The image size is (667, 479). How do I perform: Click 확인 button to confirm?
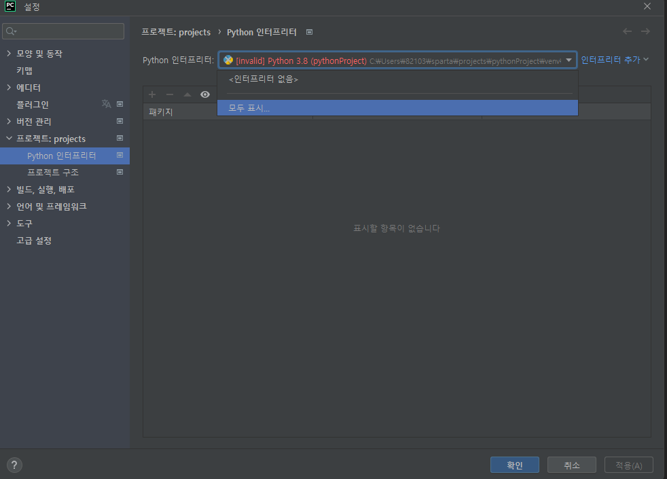515,465
